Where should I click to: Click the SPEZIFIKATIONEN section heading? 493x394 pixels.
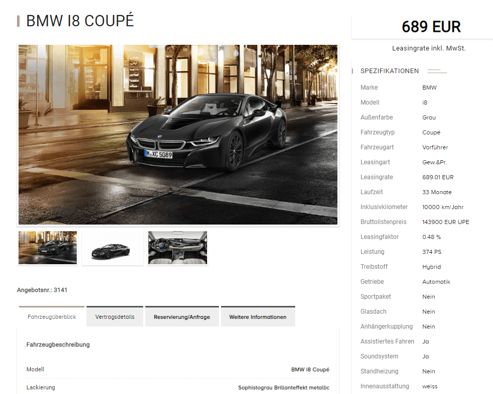(389, 71)
